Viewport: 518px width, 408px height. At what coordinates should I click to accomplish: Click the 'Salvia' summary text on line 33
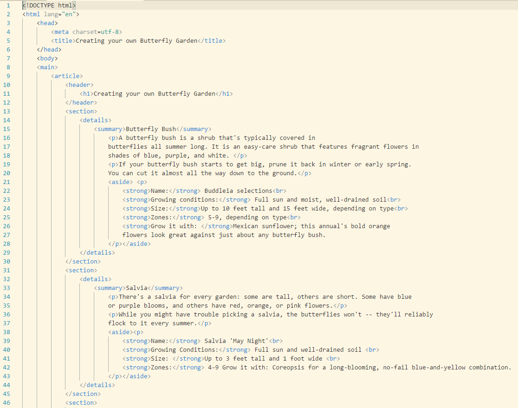136,288
